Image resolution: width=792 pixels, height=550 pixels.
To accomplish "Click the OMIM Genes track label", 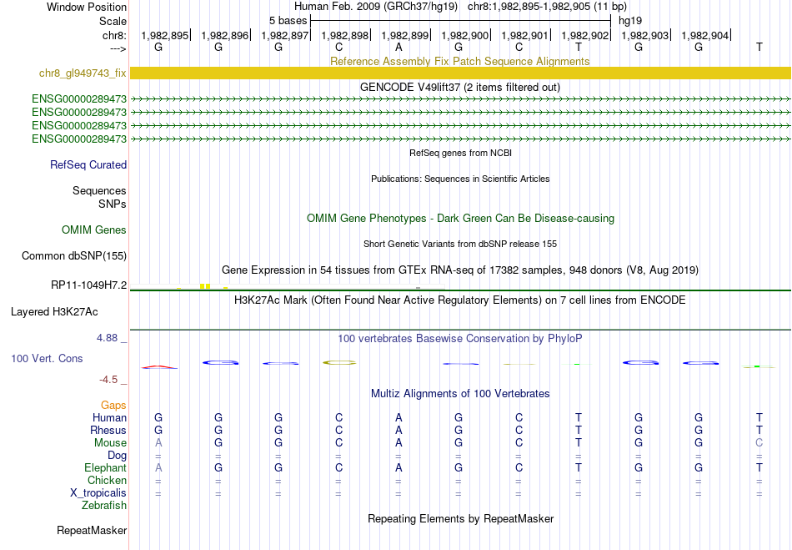I will point(94,230).
